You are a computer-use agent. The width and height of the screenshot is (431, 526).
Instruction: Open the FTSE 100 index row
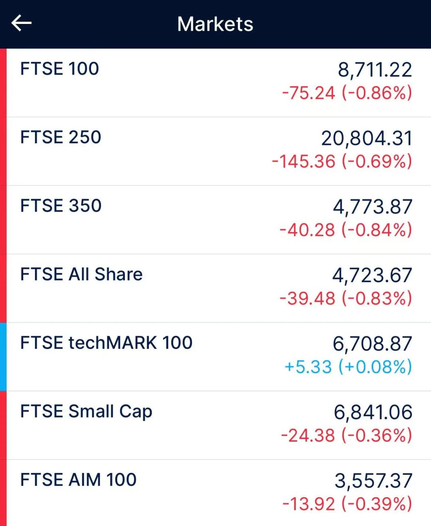[215, 83]
